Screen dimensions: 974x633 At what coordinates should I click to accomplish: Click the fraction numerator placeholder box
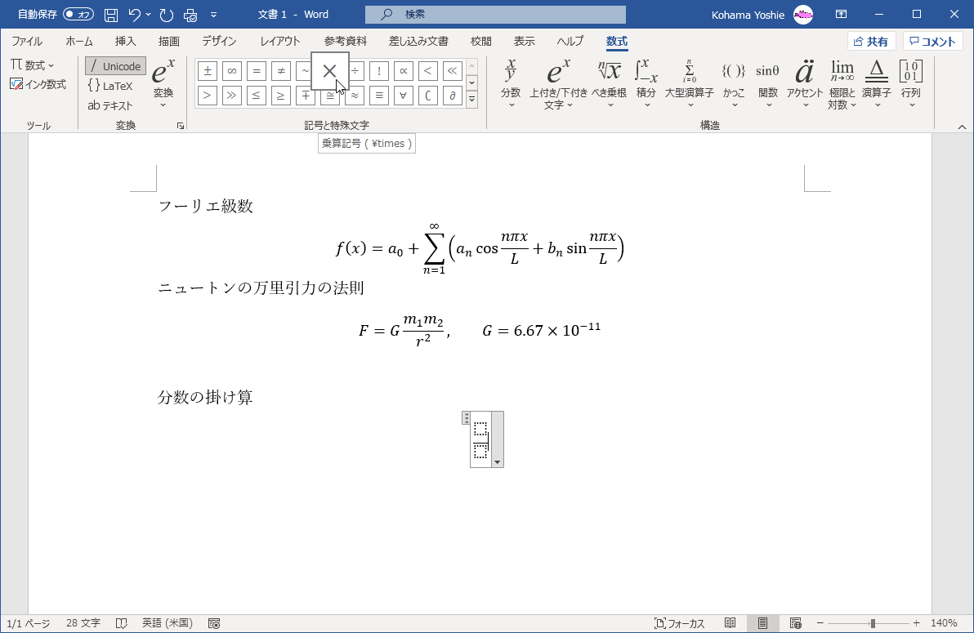click(480, 429)
